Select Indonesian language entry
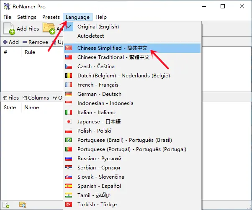Screen dimensions: 252x210 (132, 103)
